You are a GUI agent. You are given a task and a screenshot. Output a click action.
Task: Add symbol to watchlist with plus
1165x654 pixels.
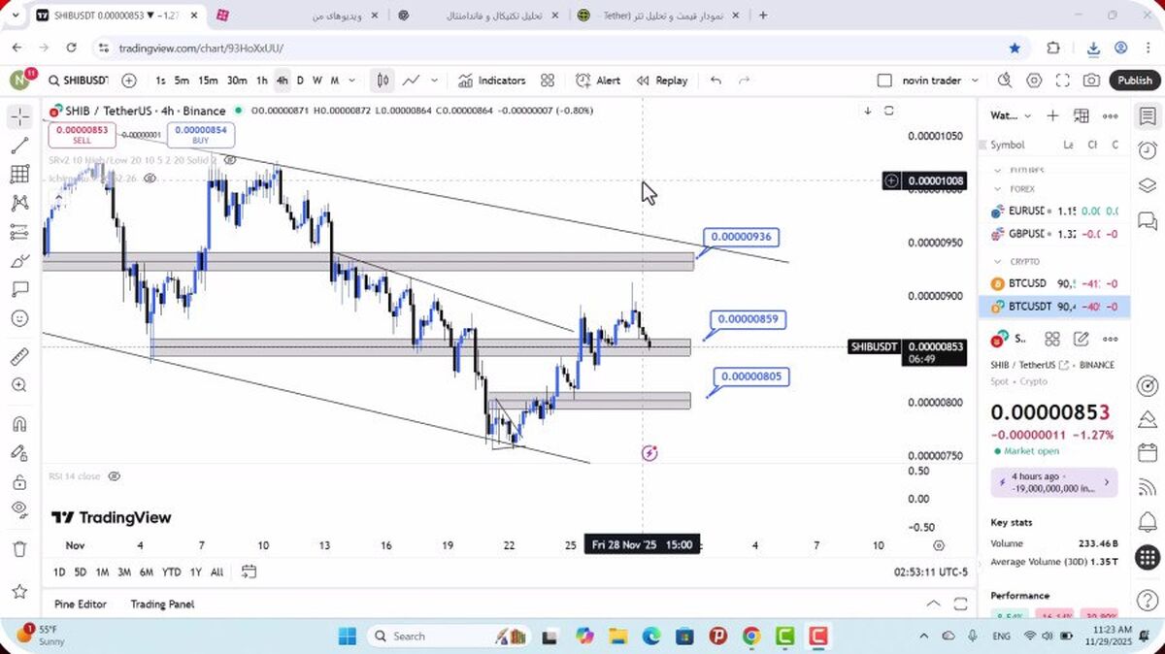tap(1052, 115)
